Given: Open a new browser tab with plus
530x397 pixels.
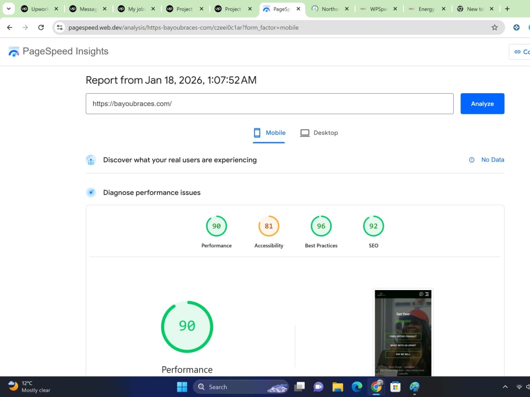Looking at the screenshot, I should tap(507, 9).
